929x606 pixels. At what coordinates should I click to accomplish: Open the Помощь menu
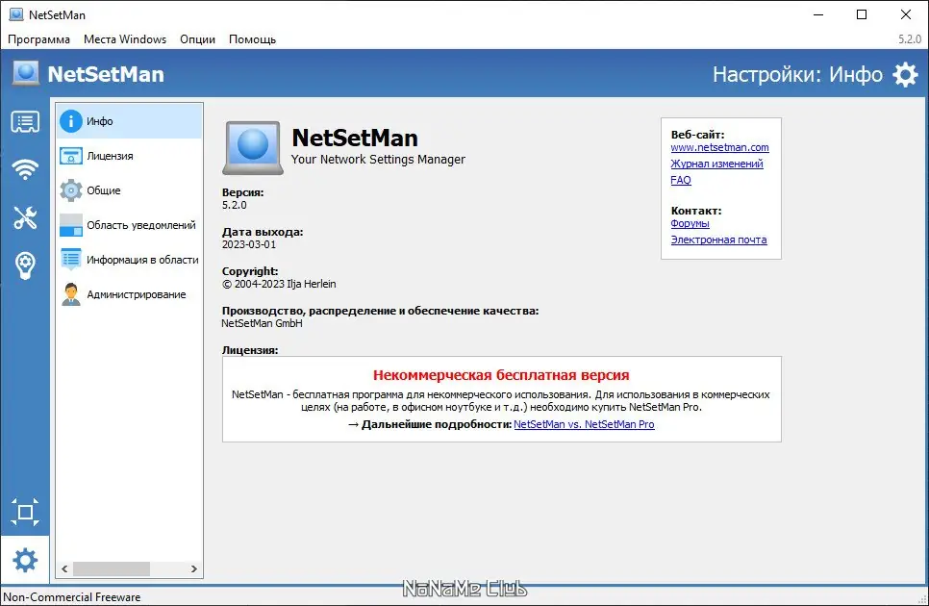[x=252, y=39]
